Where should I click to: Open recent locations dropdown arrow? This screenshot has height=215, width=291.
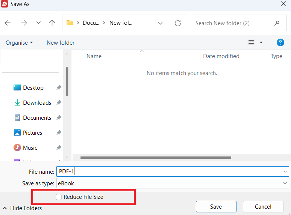point(38,23)
